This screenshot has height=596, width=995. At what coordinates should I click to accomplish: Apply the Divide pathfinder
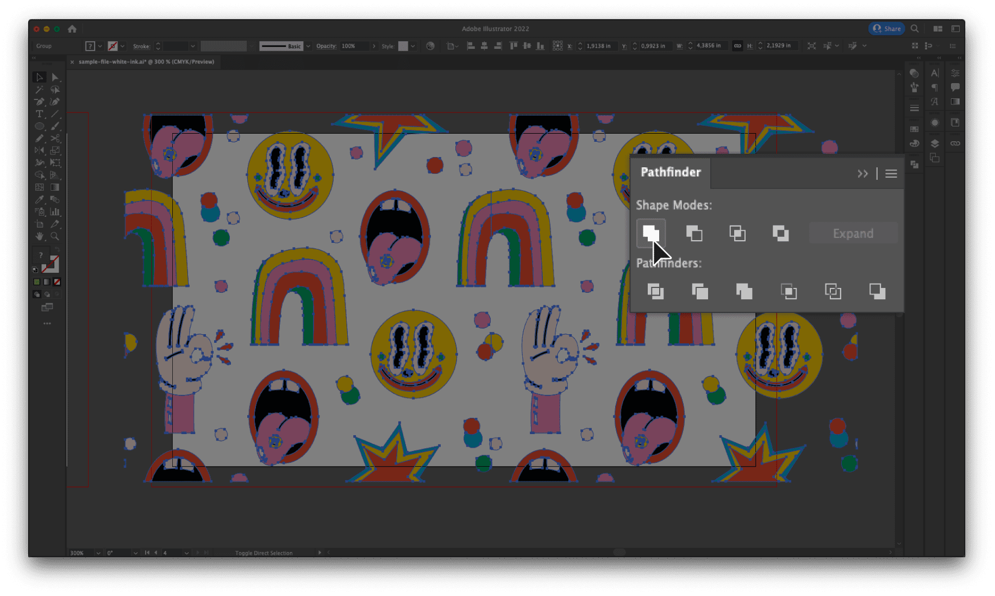(656, 292)
